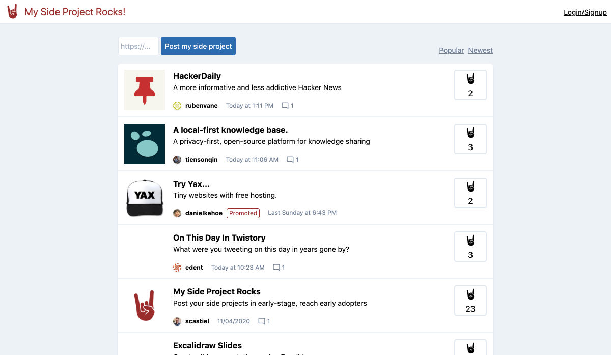This screenshot has height=355, width=611.
Task: Click the Post my side project button
Action: 198,46
